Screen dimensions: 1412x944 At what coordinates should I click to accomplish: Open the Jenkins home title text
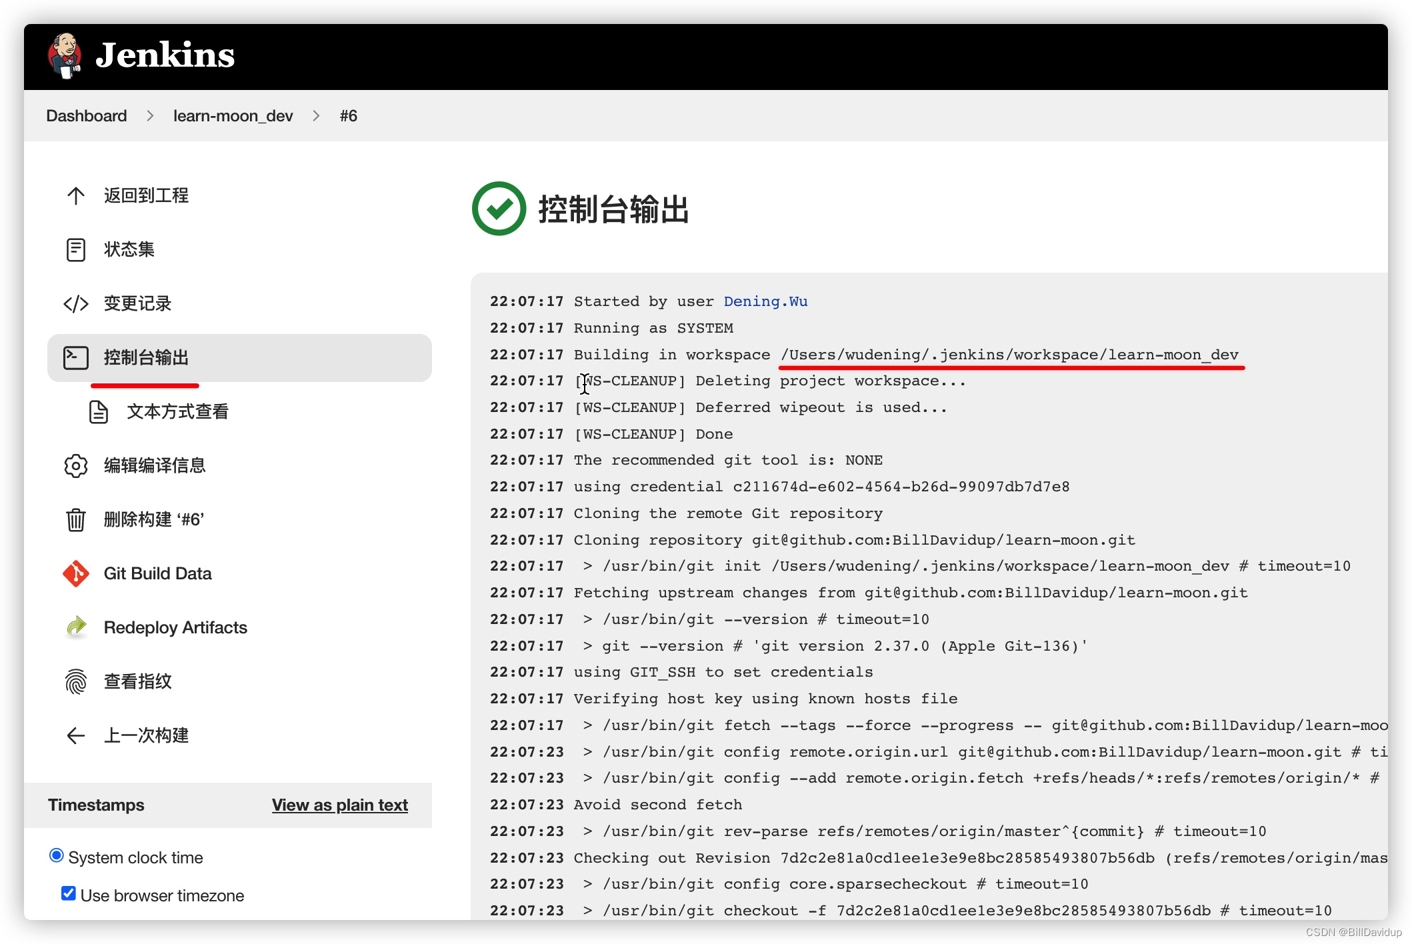[x=165, y=55]
